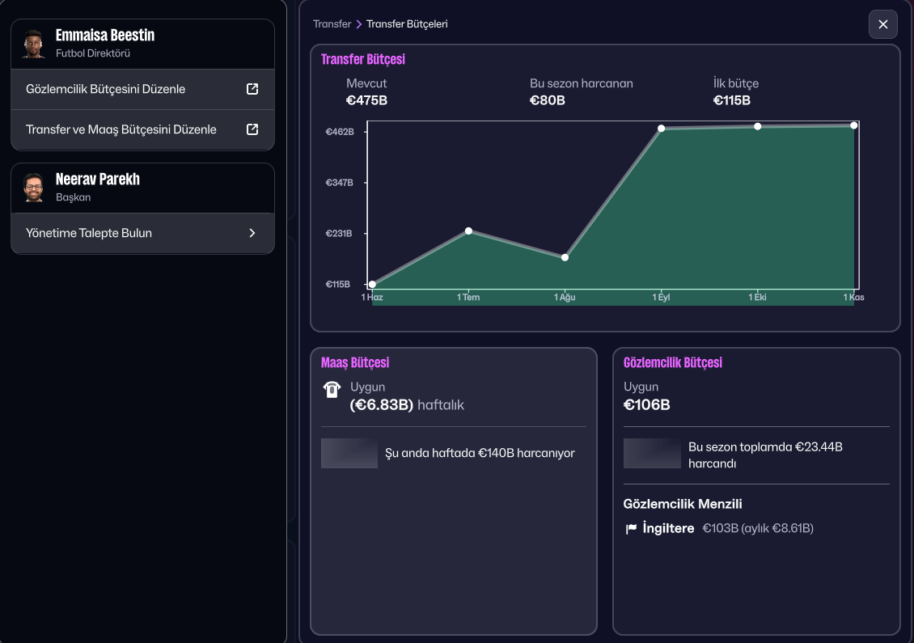Click Yönetime Talepte Bulun button
Screen dimensions: 914x643
(x=143, y=233)
